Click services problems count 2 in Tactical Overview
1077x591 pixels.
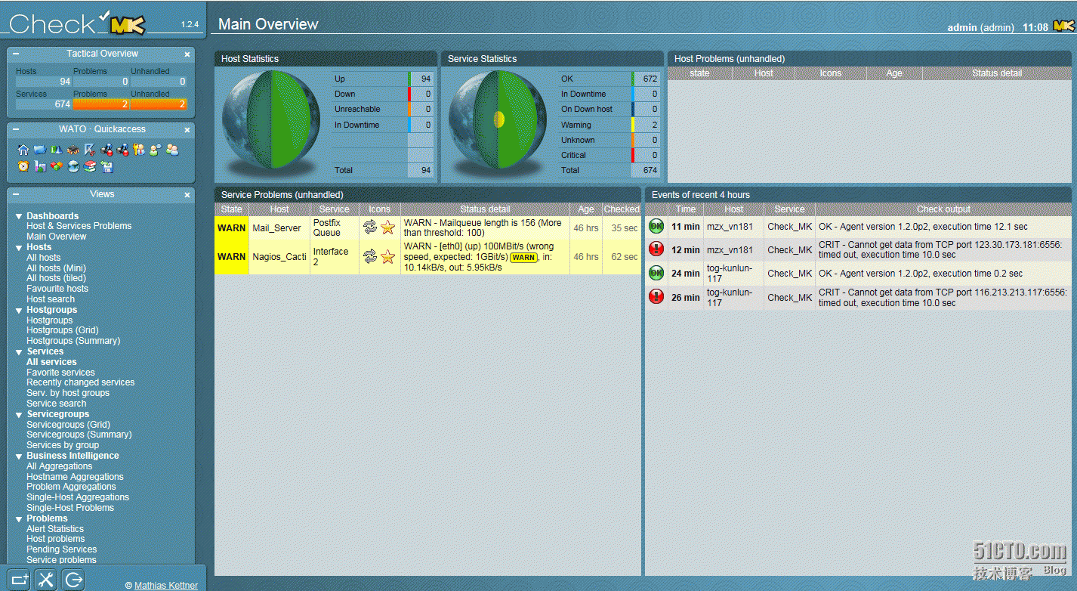point(102,104)
